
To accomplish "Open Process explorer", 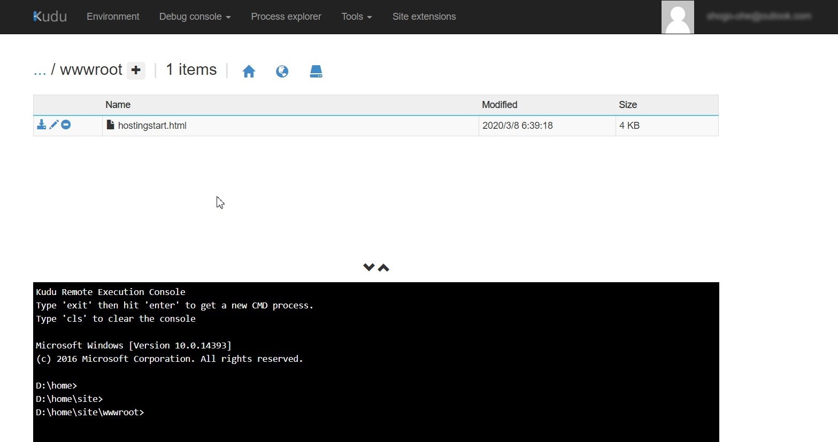I will pos(286,17).
